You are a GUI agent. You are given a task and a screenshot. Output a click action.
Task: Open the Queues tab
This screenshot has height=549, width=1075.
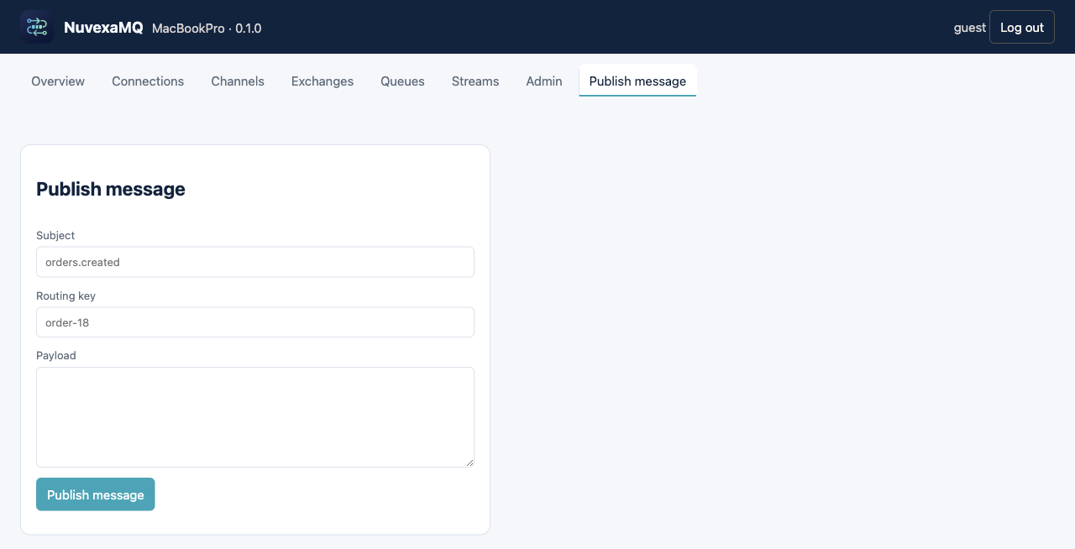(402, 81)
